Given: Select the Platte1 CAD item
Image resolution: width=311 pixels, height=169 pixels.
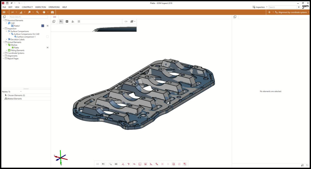Looking at the screenshot, I should tap(17, 26).
